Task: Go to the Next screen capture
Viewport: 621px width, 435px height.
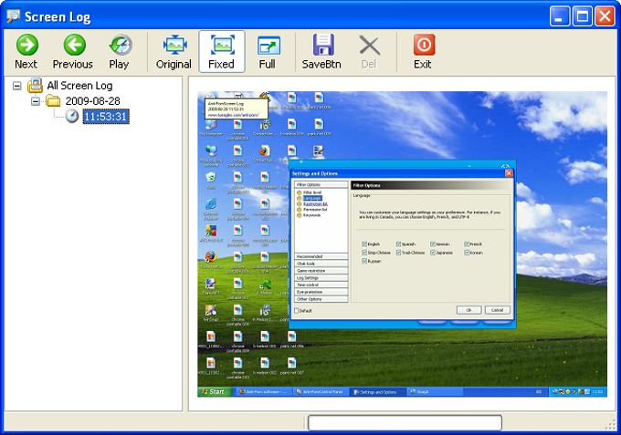Action: (x=26, y=52)
